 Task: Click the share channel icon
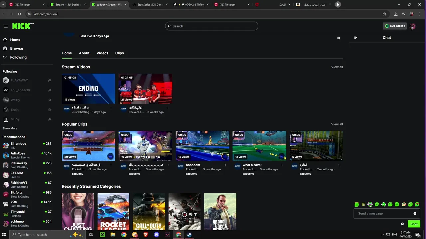338,38
